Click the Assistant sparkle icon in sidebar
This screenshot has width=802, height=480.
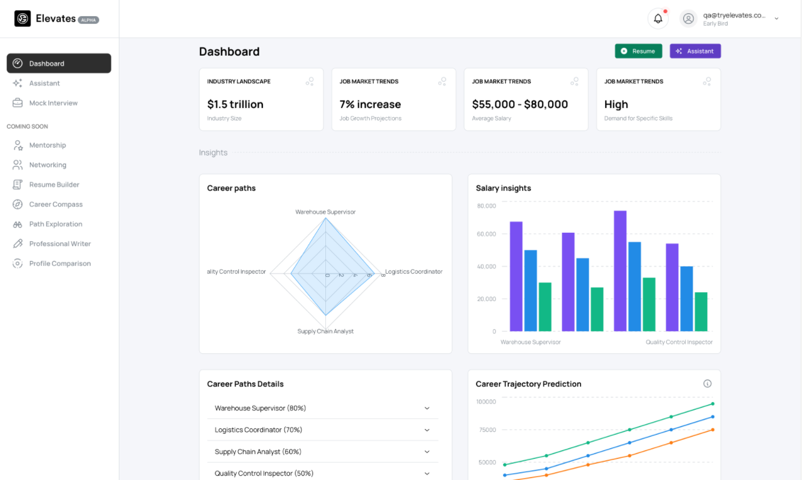click(17, 83)
